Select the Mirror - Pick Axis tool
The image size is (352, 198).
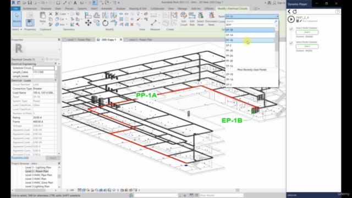click(x=105, y=15)
